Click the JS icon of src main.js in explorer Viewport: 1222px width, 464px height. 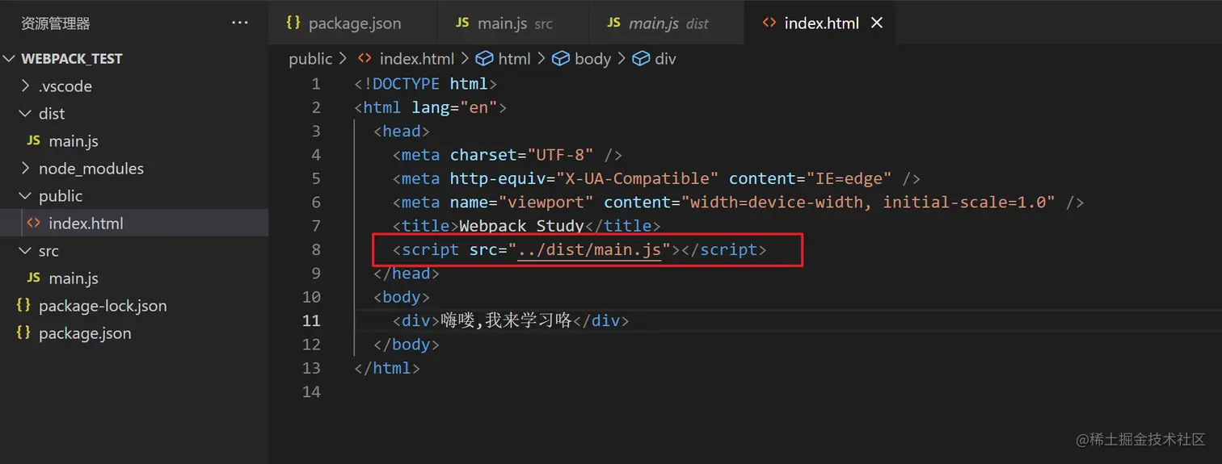(x=33, y=278)
